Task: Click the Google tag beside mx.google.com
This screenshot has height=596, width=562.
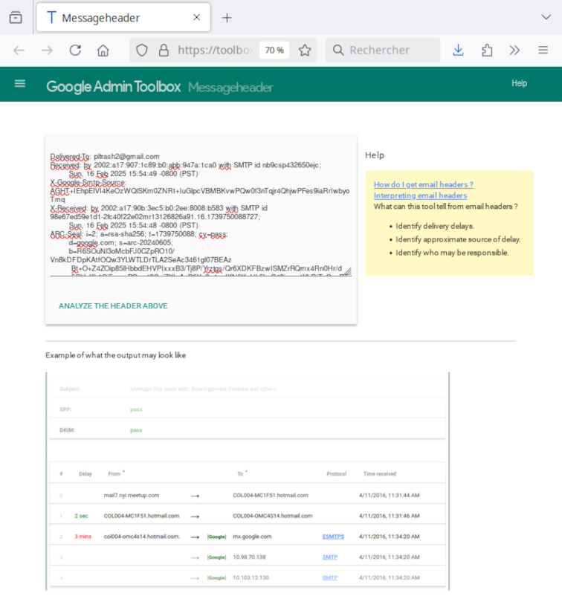Action: (217, 537)
